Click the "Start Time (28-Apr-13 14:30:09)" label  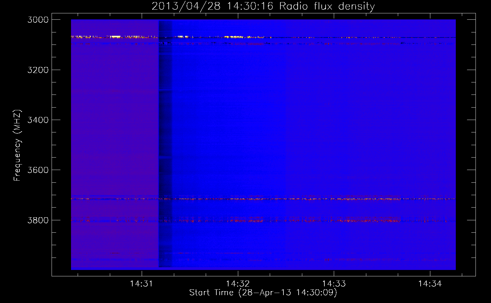[x=263, y=292]
